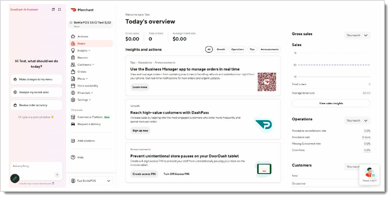Select the Growth filter chip
The image size is (391, 198).
tap(221, 49)
